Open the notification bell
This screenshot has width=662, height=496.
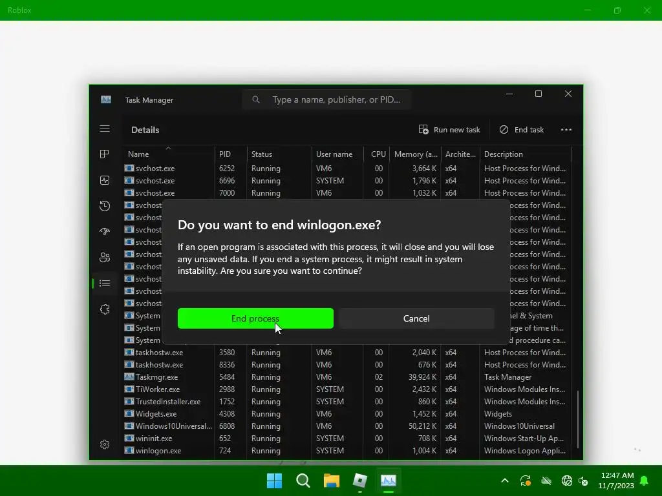pyautogui.click(x=644, y=480)
